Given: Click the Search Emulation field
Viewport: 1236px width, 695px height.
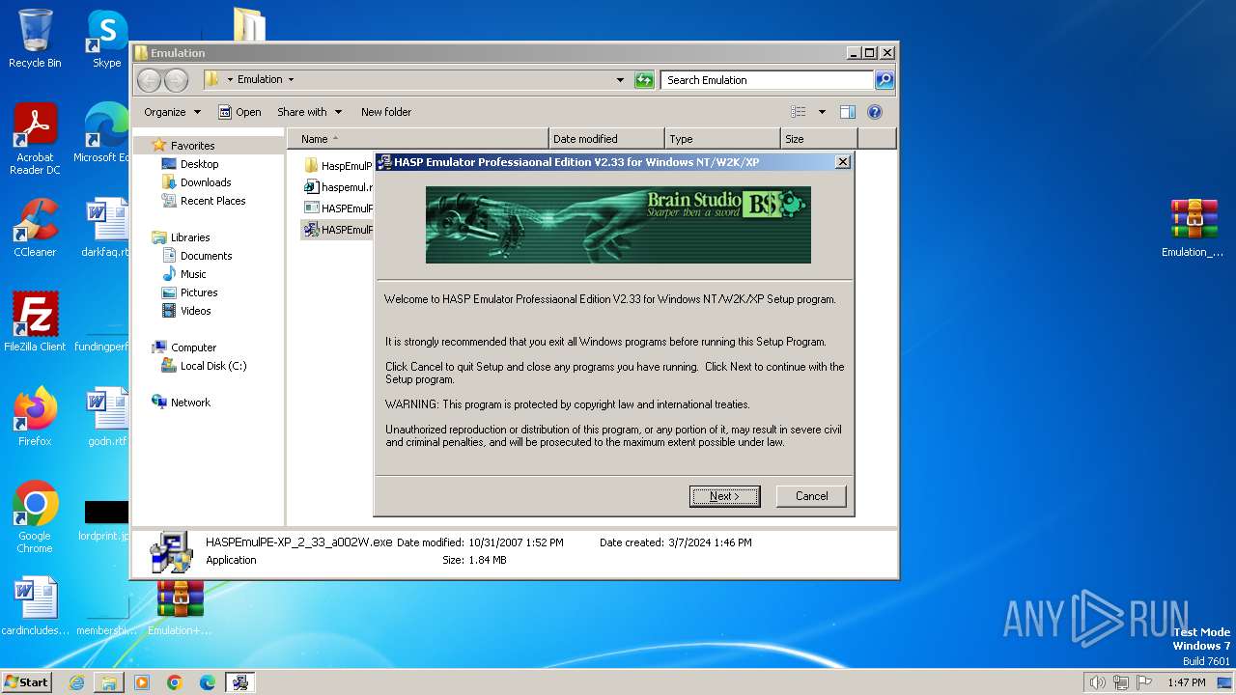Looking at the screenshot, I should [768, 80].
